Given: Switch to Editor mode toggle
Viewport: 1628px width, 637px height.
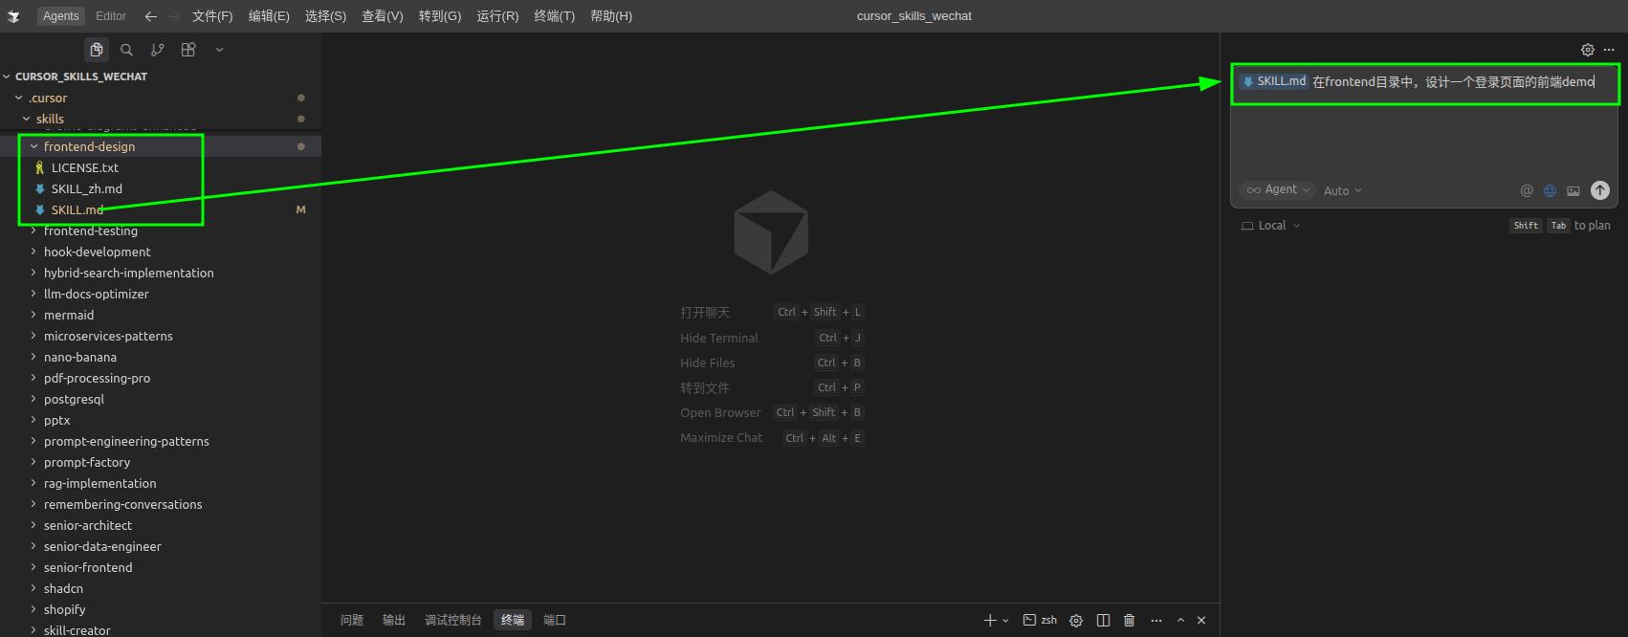Looking at the screenshot, I should point(111,16).
